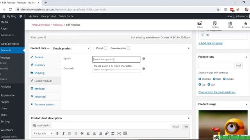This screenshot has height=140, width=250.
Task: Apply bold formatting in short description
Action: point(57,133)
